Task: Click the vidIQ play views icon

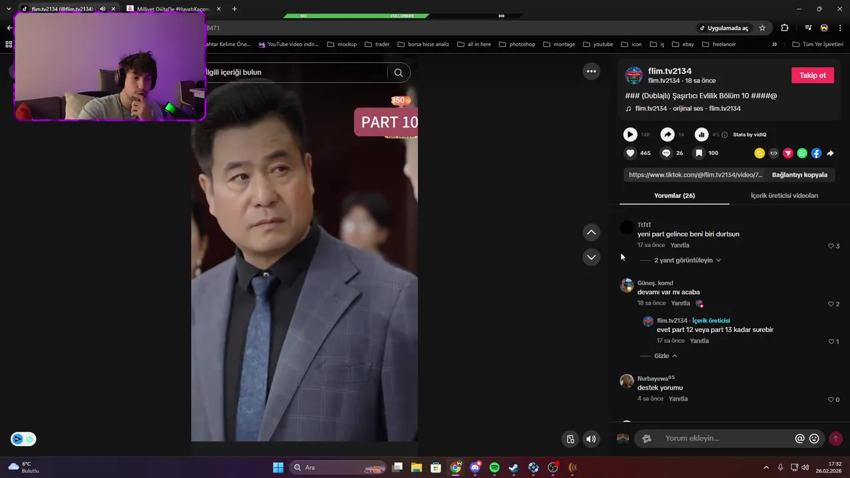Action: pyautogui.click(x=630, y=135)
